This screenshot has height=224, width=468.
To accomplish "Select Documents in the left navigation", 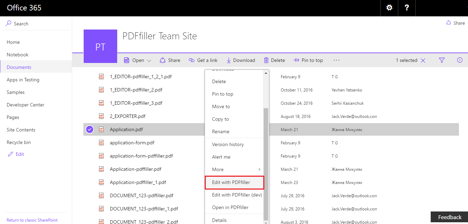I will pos(19,67).
